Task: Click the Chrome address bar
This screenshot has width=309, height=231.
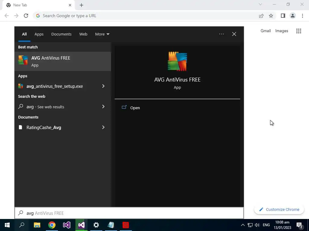Action: coord(146,16)
